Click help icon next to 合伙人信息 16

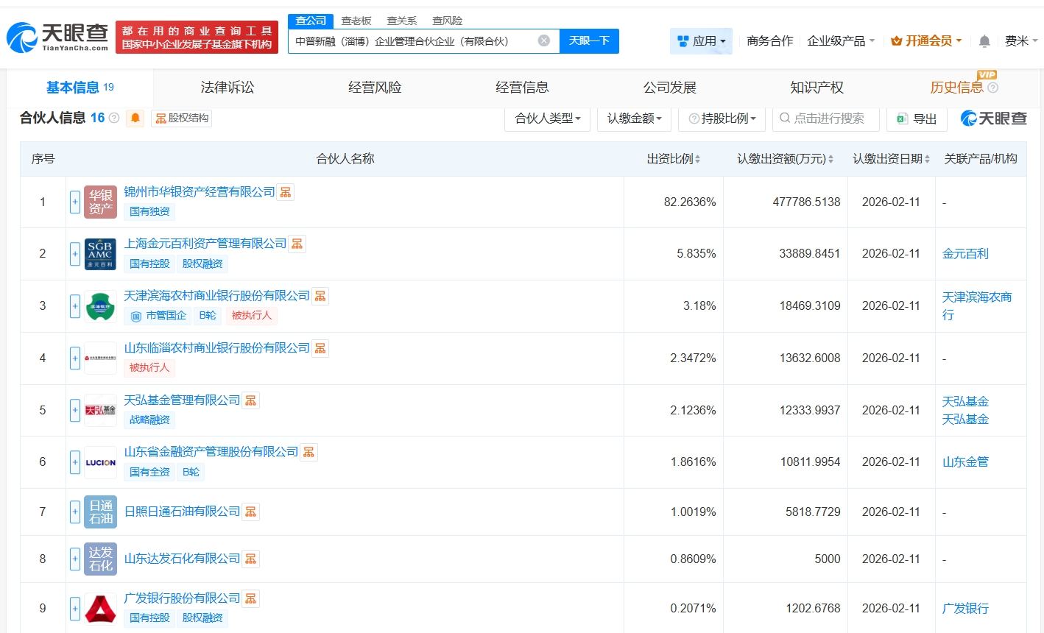[114, 118]
